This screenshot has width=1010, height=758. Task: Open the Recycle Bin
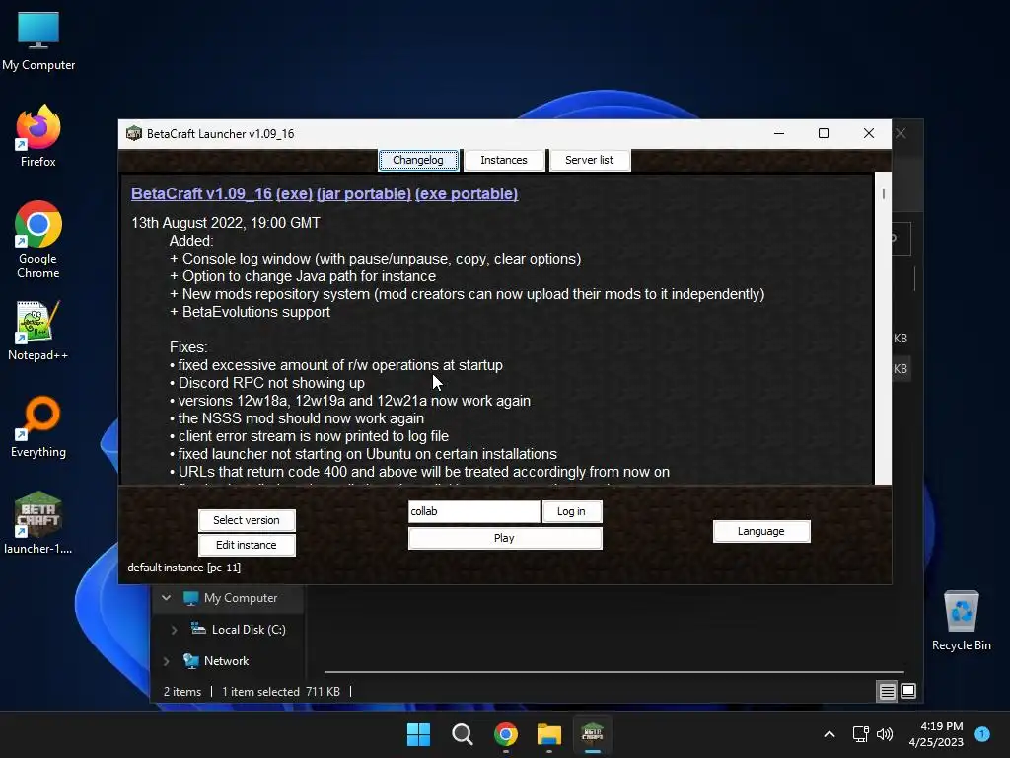(961, 620)
